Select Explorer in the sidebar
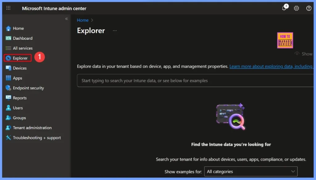 (20, 58)
